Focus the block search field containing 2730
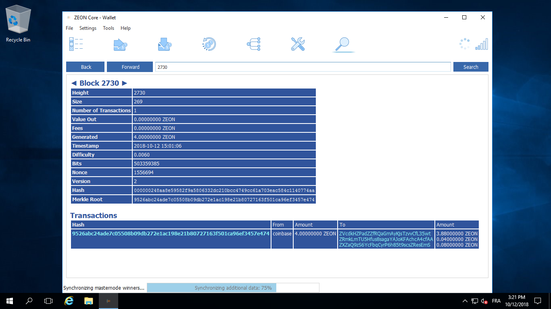Image resolution: width=551 pixels, height=309 pixels. (303, 67)
